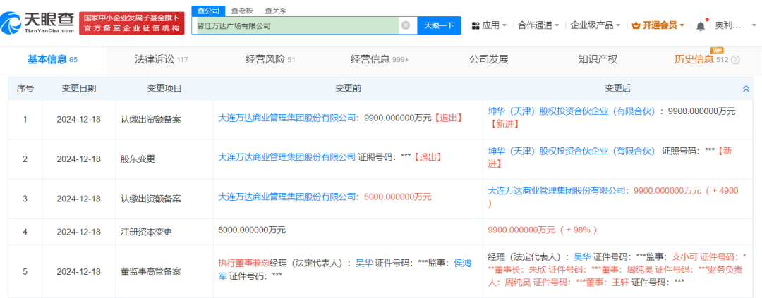Collapse the table using the double chevron icon

[746, 89]
